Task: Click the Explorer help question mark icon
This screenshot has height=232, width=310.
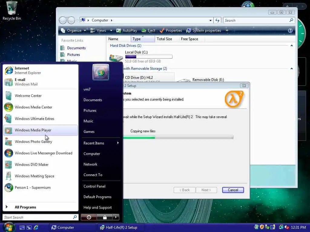Action: pyautogui.click(x=290, y=31)
